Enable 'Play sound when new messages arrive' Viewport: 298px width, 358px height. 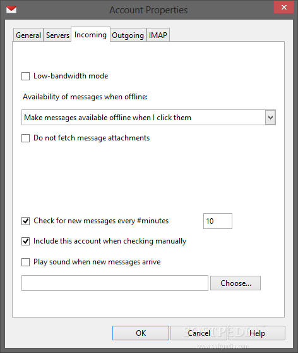coord(25,262)
